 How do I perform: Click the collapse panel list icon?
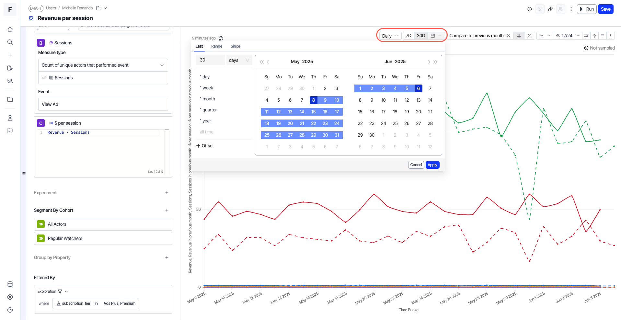[24, 174]
